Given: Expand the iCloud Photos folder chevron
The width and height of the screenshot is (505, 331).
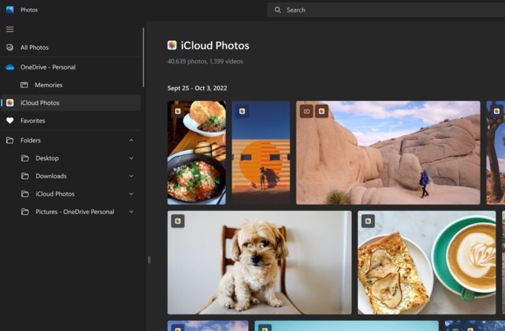Looking at the screenshot, I should pyautogui.click(x=132, y=194).
